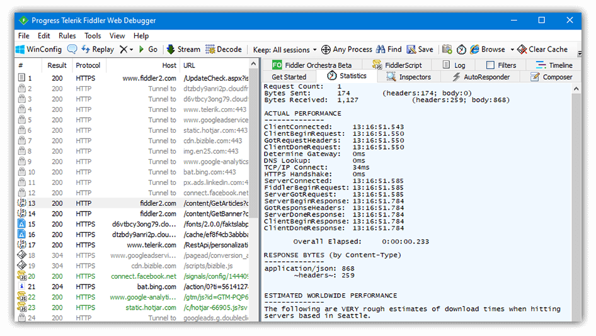
Task: Toggle the Filters tab checkbox
Action: tap(490, 65)
